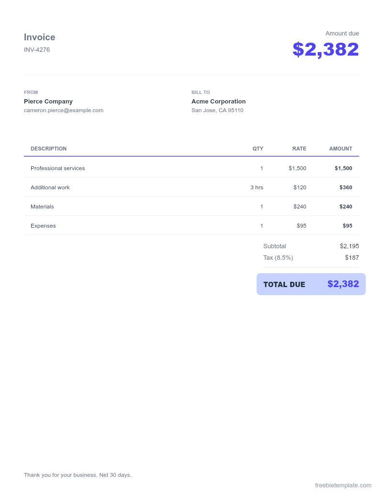Image resolution: width=383 pixels, height=496 pixels.
Task: Click the QTY column header
Action: (258, 149)
